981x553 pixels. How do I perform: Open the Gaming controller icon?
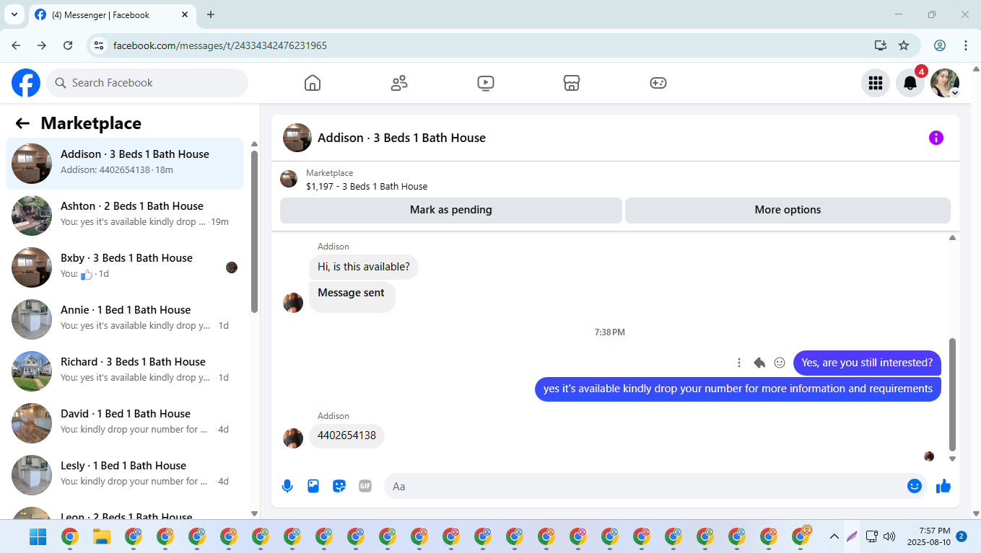pos(658,83)
